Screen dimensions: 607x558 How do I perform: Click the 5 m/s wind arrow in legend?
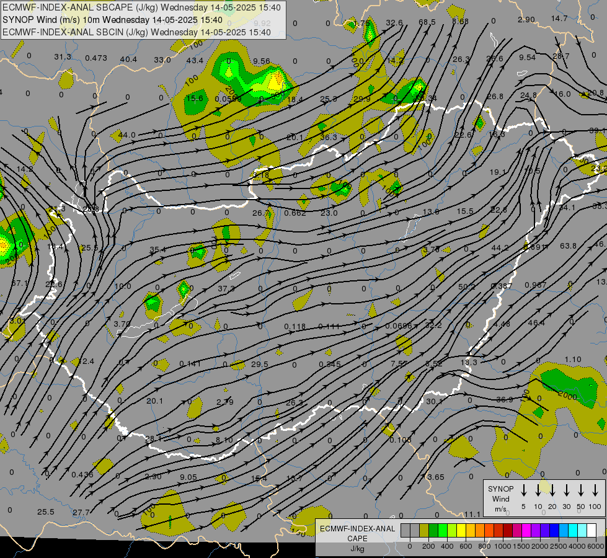pyautogui.click(x=523, y=490)
